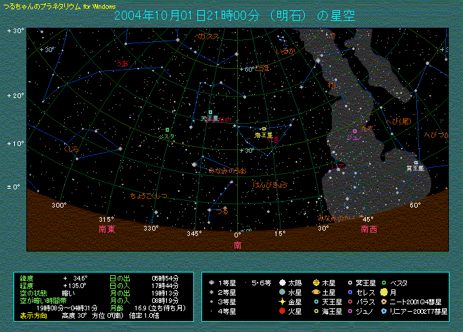Select the Juno (ジュノ) marker in the Milky Way
This screenshot has width=463, height=332.
pos(354,131)
